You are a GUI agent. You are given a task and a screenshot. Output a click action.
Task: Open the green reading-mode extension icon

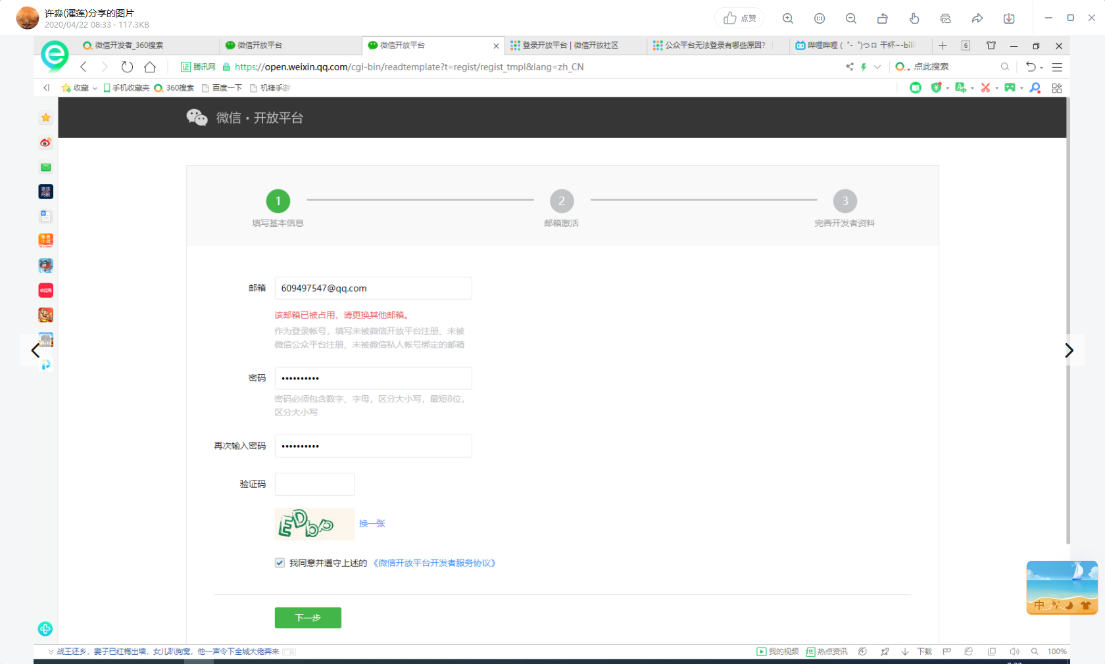[916, 87]
